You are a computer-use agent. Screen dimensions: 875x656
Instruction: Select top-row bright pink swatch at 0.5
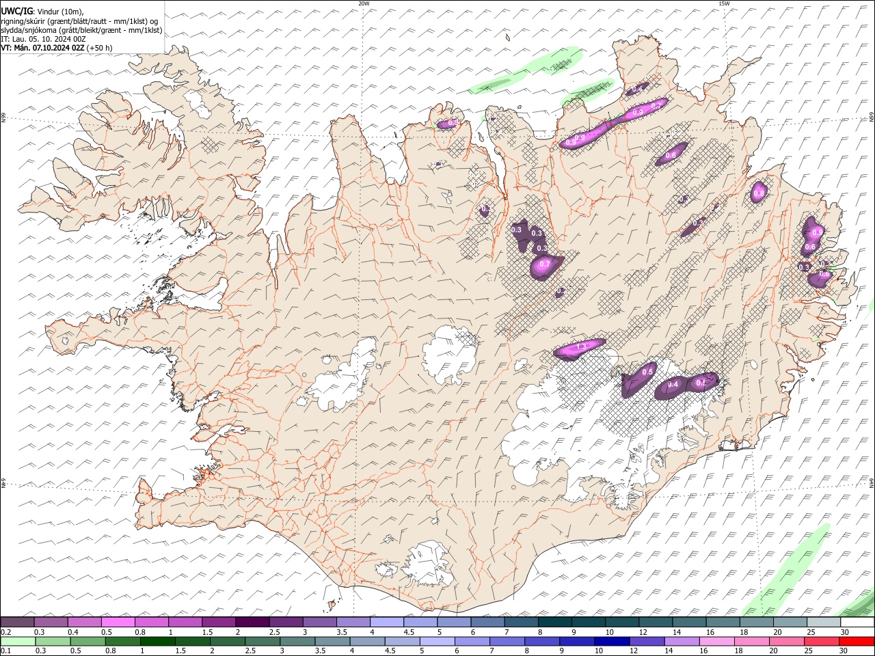coord(118,622)
